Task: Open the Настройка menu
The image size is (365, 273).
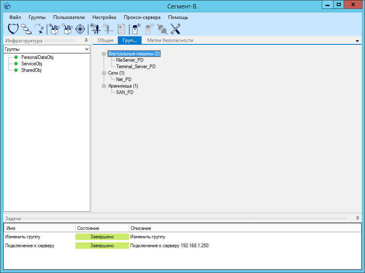Action: point(104,17)
